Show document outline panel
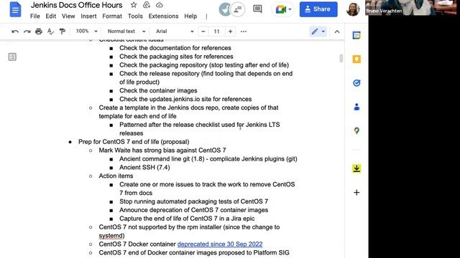The height and width of the screenshot is (258, 460). click(x=12, y=57)
